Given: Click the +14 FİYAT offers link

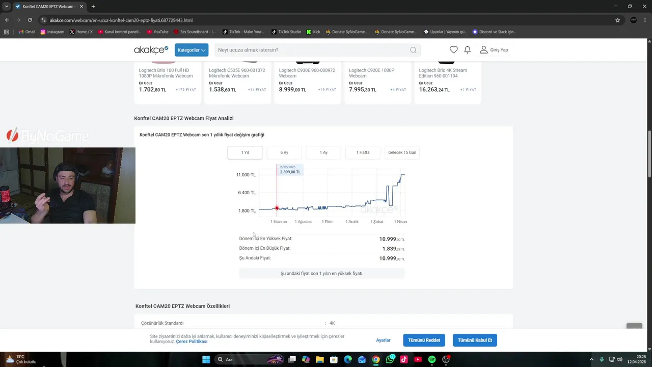Looking at the screenshot, I should point(257,90).
